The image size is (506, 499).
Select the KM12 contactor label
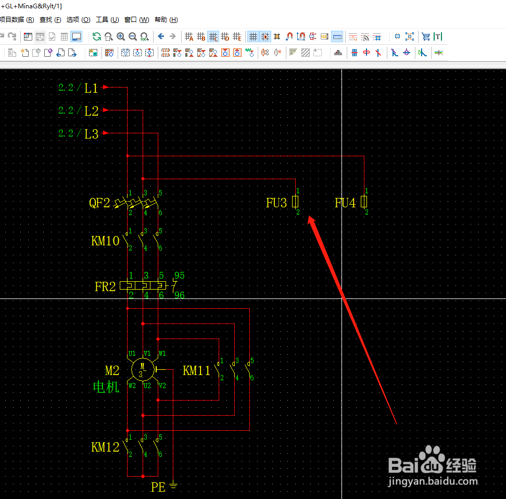click(x=105, y=447)
